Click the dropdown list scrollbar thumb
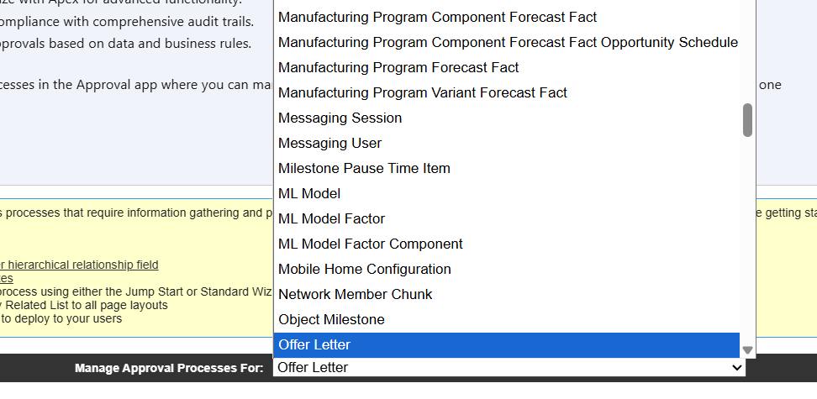817x399 pixels. pyautogui.click(x=747, y=120)
